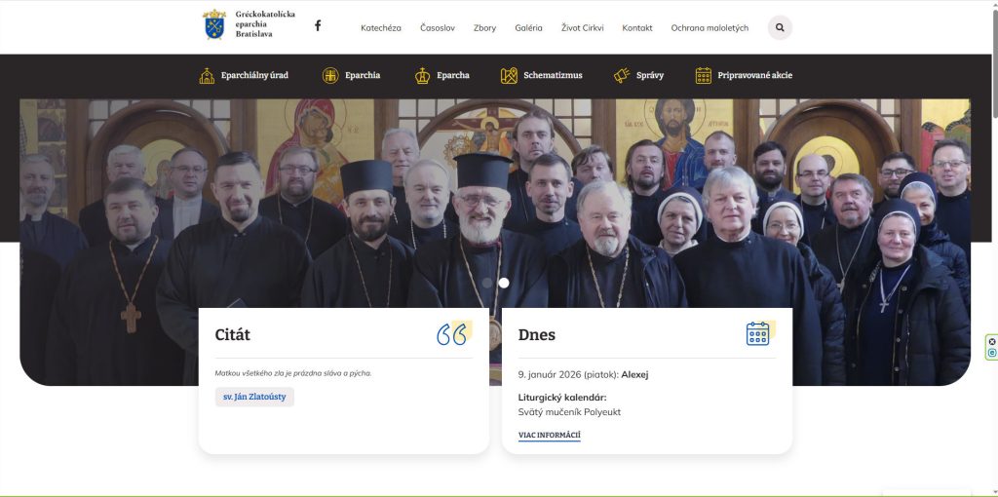Viewport: 998px width, 497px height.
Task: Click the Eparcha crown icon
Action: (422, 75)
